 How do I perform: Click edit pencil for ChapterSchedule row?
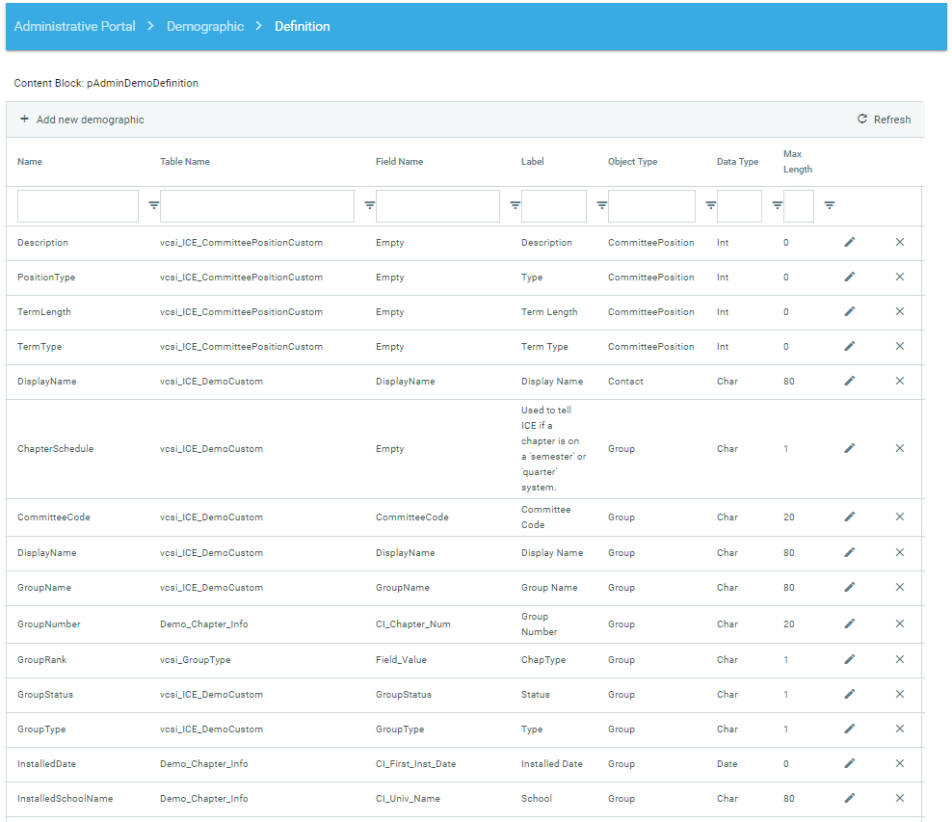(x=849, y=448)
